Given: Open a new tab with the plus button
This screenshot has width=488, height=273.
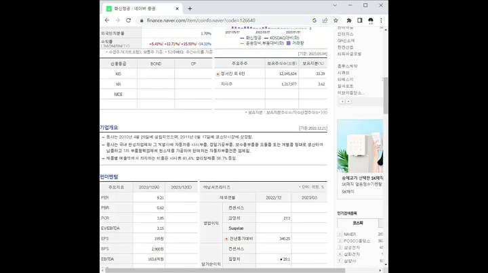Looking at the screenshot, I should click(x=190, y=9).
